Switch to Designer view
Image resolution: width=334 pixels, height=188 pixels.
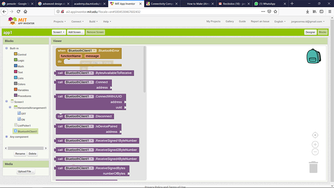point(310,32)
